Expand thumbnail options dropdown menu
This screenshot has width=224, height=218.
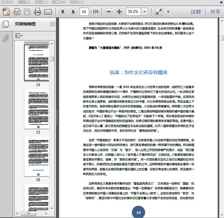(x=19, y=36)
